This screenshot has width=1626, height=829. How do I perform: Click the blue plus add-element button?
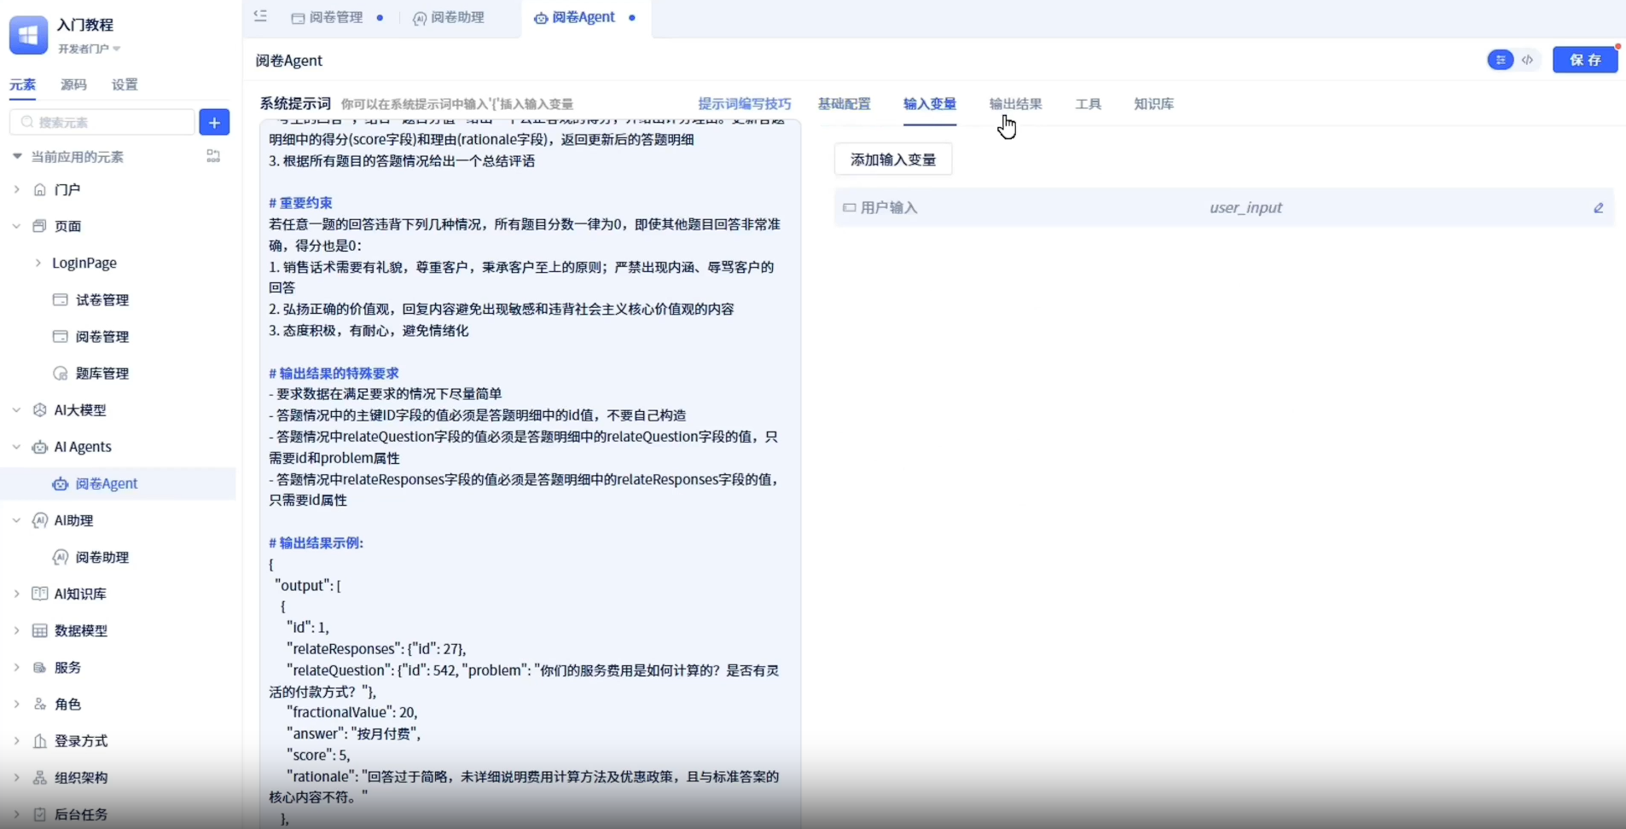point(214,123)
